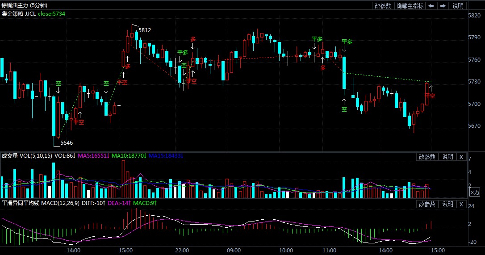Click the 5812 high price label
This screenshot has height=255, width=485.
[145, 30]
